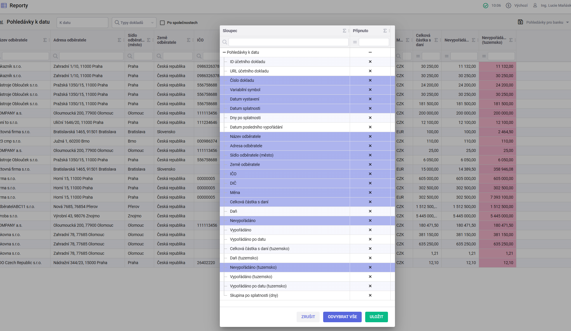Select Vypořádáno po datu row

tap(248, 239)
